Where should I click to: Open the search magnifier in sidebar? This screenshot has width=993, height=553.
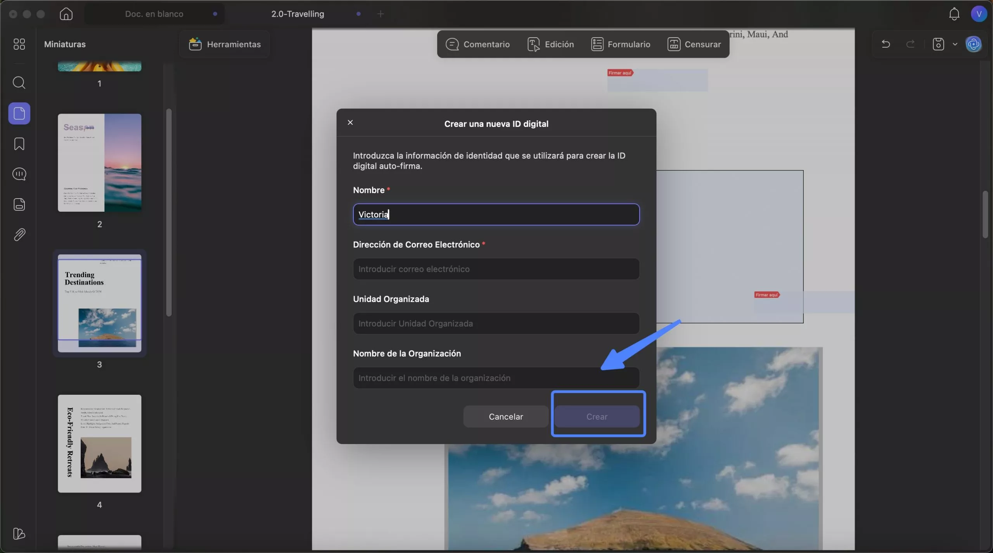19,83
